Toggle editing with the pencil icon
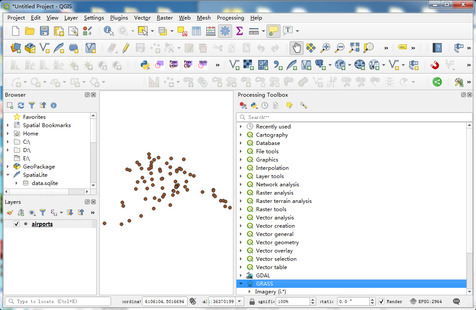This screenshot has width=476, height=310. [x=126, y=47]
